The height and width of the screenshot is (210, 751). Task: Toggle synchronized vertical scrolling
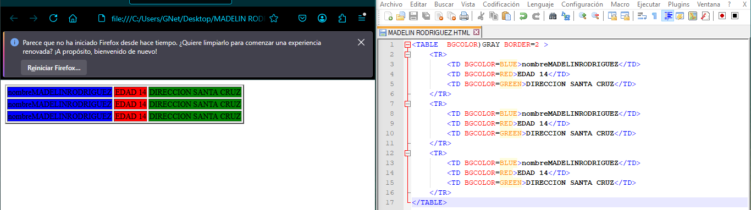click(612, 16)
